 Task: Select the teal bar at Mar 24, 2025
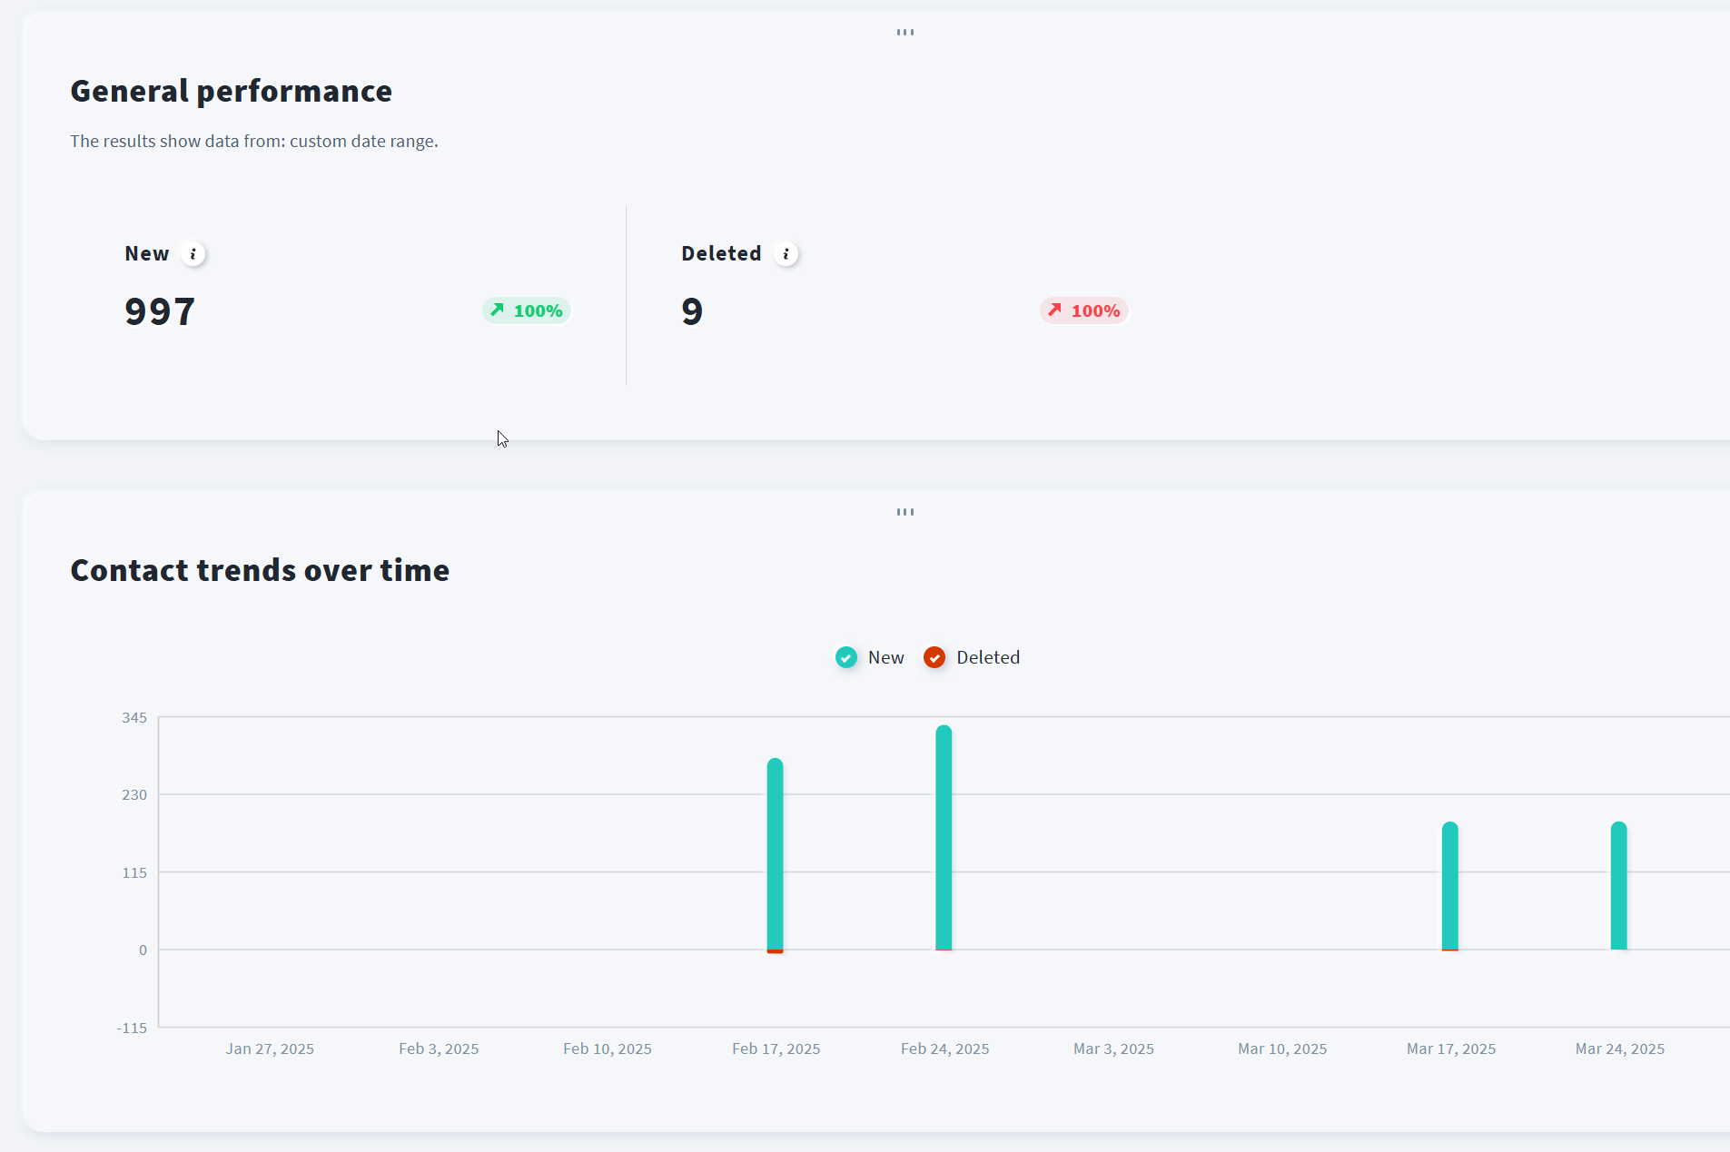click(1618, 885)
